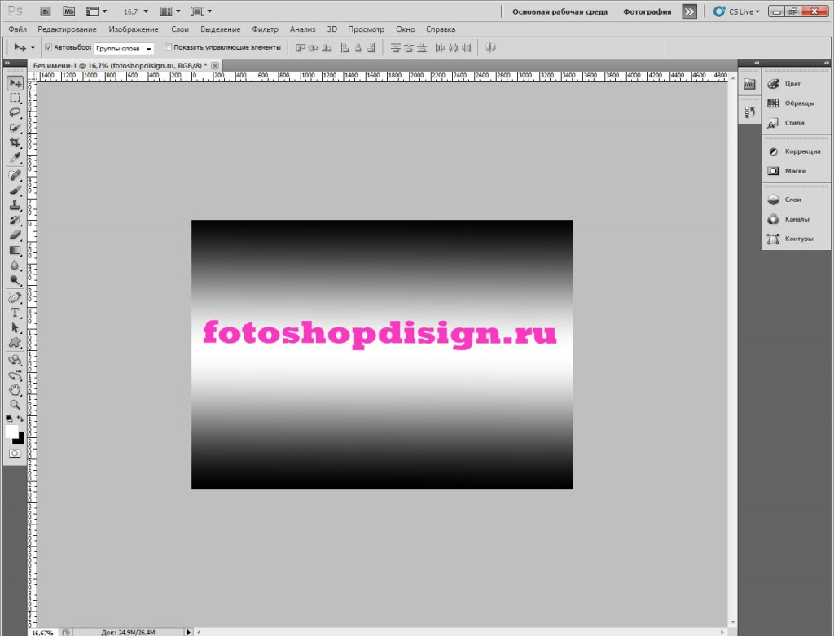Open the Стили panel
This screenshot has height=636, width=834.
[796, 123]
